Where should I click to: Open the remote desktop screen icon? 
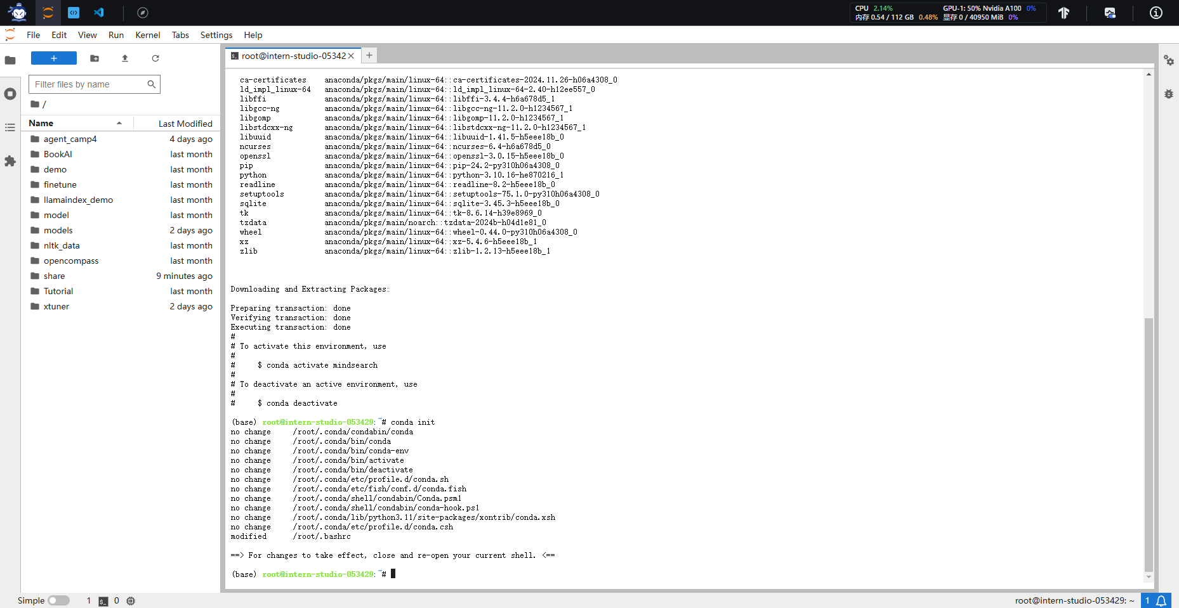pyautogui.click(x=1110, y=13)
